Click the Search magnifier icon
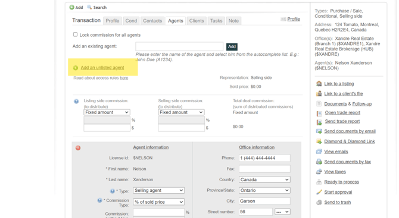Image resolution: width=399 pixels, height=218 pixels. coord(89,7)
